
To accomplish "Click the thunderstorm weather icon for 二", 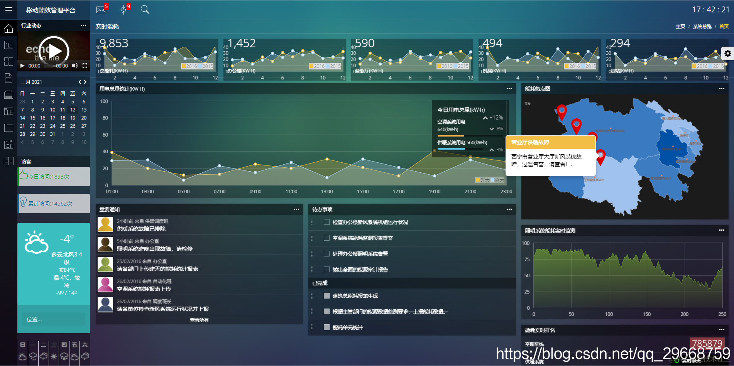I will 44,356.
